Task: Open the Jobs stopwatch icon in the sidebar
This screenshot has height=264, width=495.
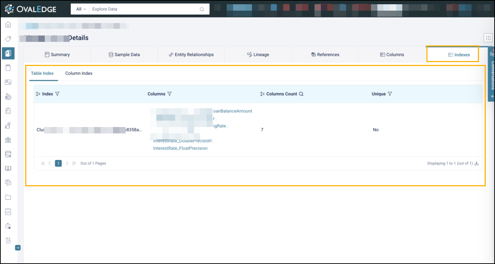Action: (8, 226)
